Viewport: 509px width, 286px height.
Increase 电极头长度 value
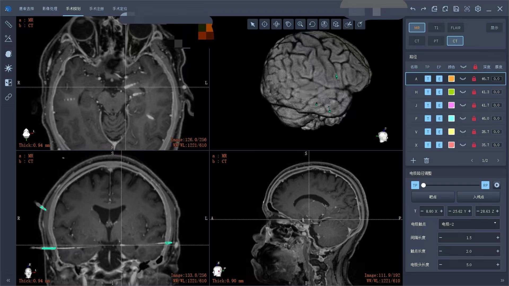click(x=498, y=265)
